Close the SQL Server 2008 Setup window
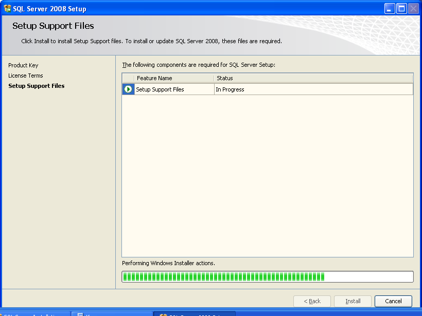Image resolution: width=422 pixels, height=316 pixels. pos(413,9)
